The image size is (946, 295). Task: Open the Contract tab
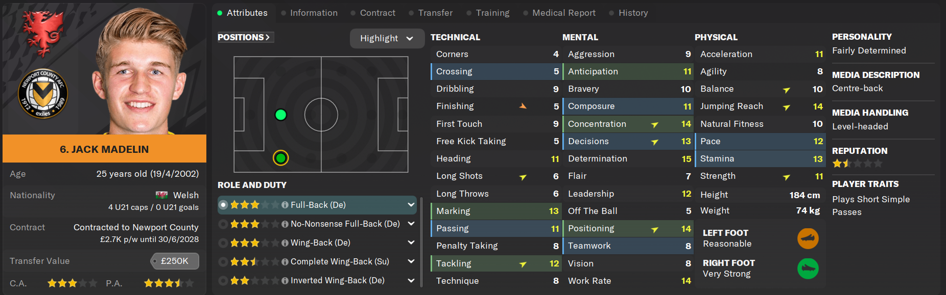(377, 13)
